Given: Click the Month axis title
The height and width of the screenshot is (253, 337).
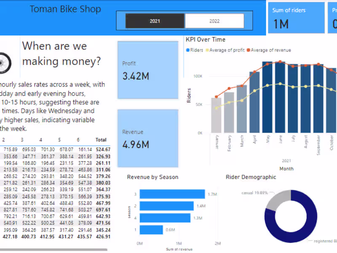Looking at the screenshot, I should click(286, 169).
